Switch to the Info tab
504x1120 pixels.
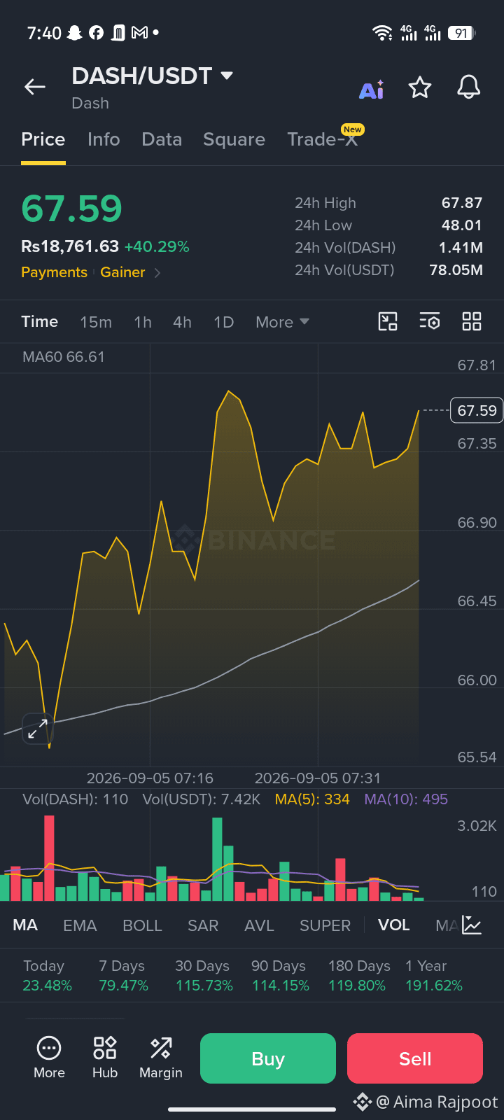click(104, 139)
